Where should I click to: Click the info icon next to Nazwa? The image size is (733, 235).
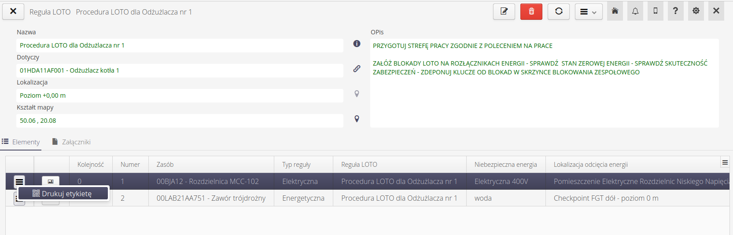click(357, 44)
